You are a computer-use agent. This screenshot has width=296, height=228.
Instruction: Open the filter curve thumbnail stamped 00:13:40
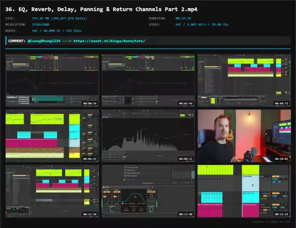pos(148,191)
